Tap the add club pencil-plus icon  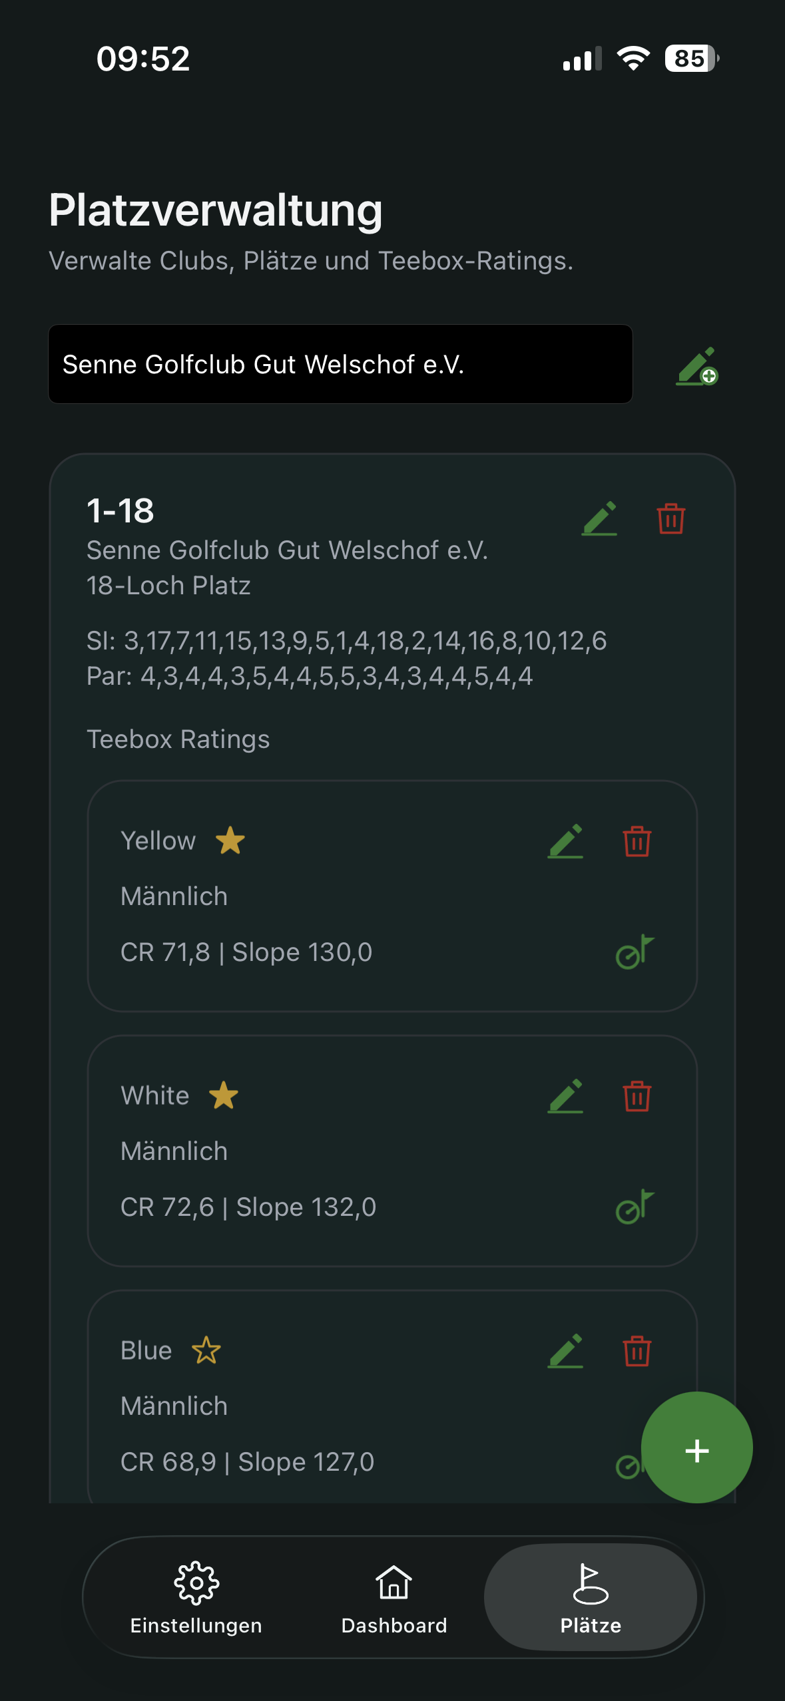coord(697,365)
